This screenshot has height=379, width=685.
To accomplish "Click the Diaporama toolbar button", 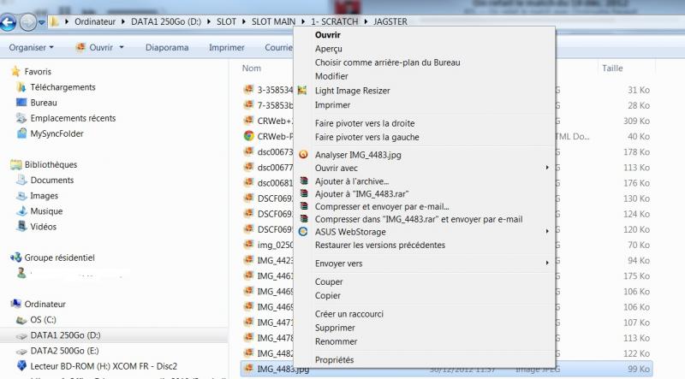I will tap(167, 48).
